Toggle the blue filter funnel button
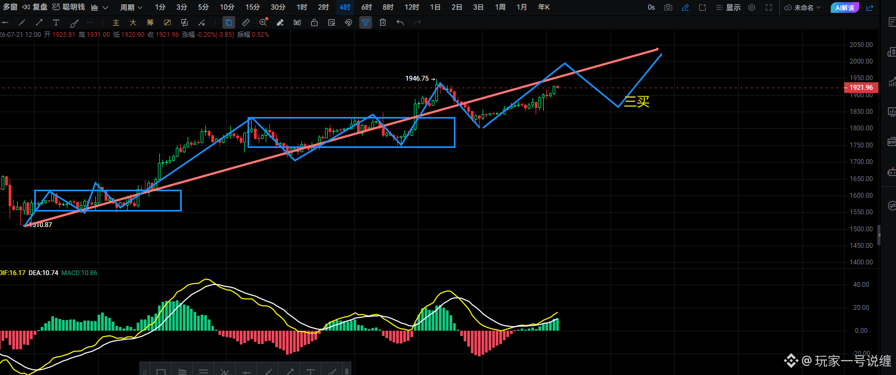896x375 pixels. (366, 22)
